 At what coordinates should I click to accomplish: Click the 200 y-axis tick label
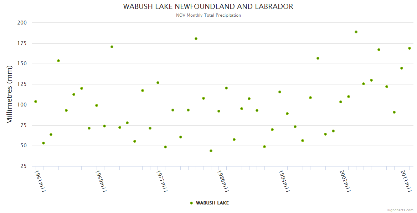pyautogui.click(x=22, y=23)
